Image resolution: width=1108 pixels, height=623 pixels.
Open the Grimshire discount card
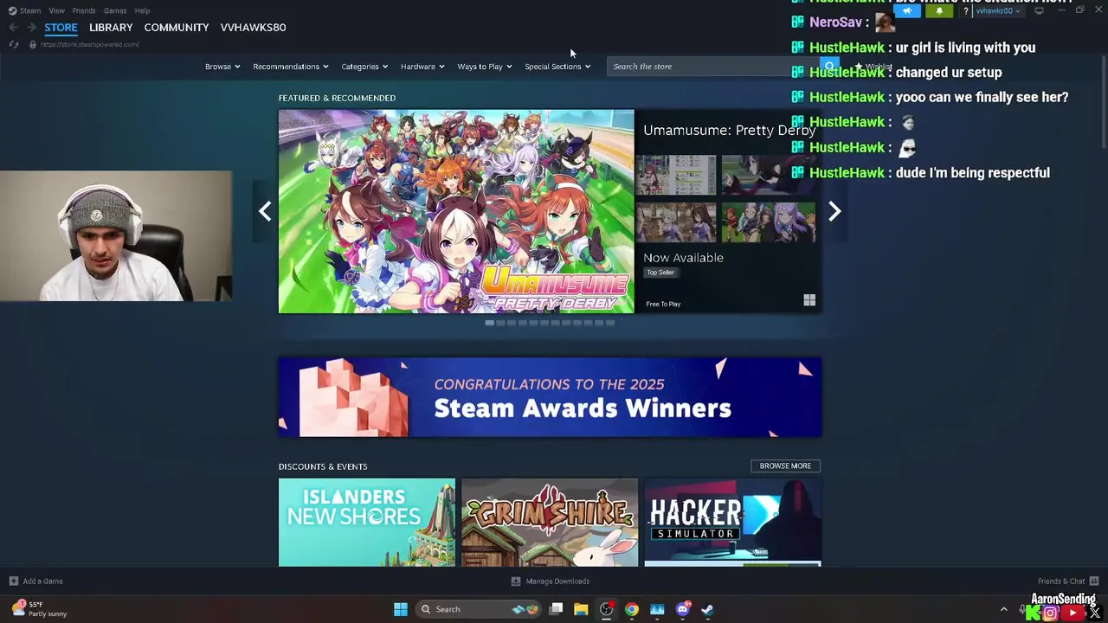550,523
